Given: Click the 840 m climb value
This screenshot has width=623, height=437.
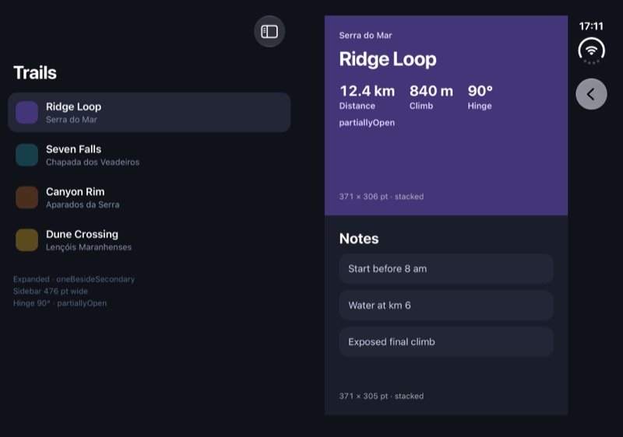Looking at the screenshot, I should click(x=431, y=91).
